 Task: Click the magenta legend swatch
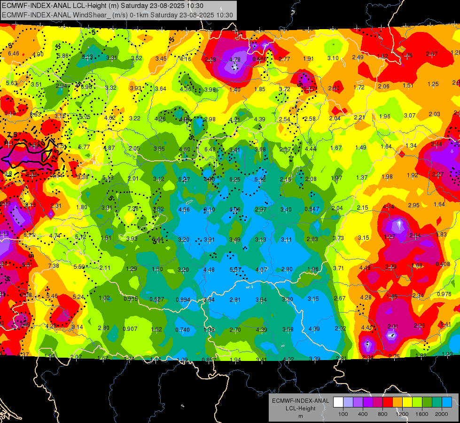tap(378, 402)
